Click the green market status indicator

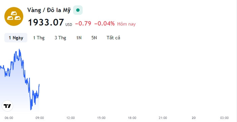click(x=78, y=10)
